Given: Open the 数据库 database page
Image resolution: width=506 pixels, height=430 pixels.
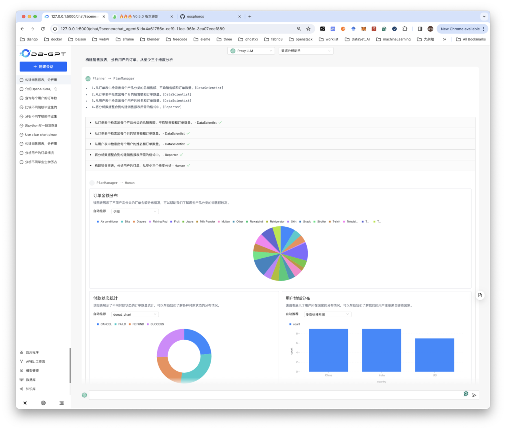Looking at the screenshot, I should click(31, 379).
